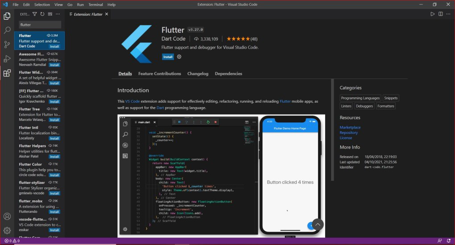The height and width of the screenshot is (245, 455).
Task: Open the Source Control view
Action: click(x=7, y=45)
